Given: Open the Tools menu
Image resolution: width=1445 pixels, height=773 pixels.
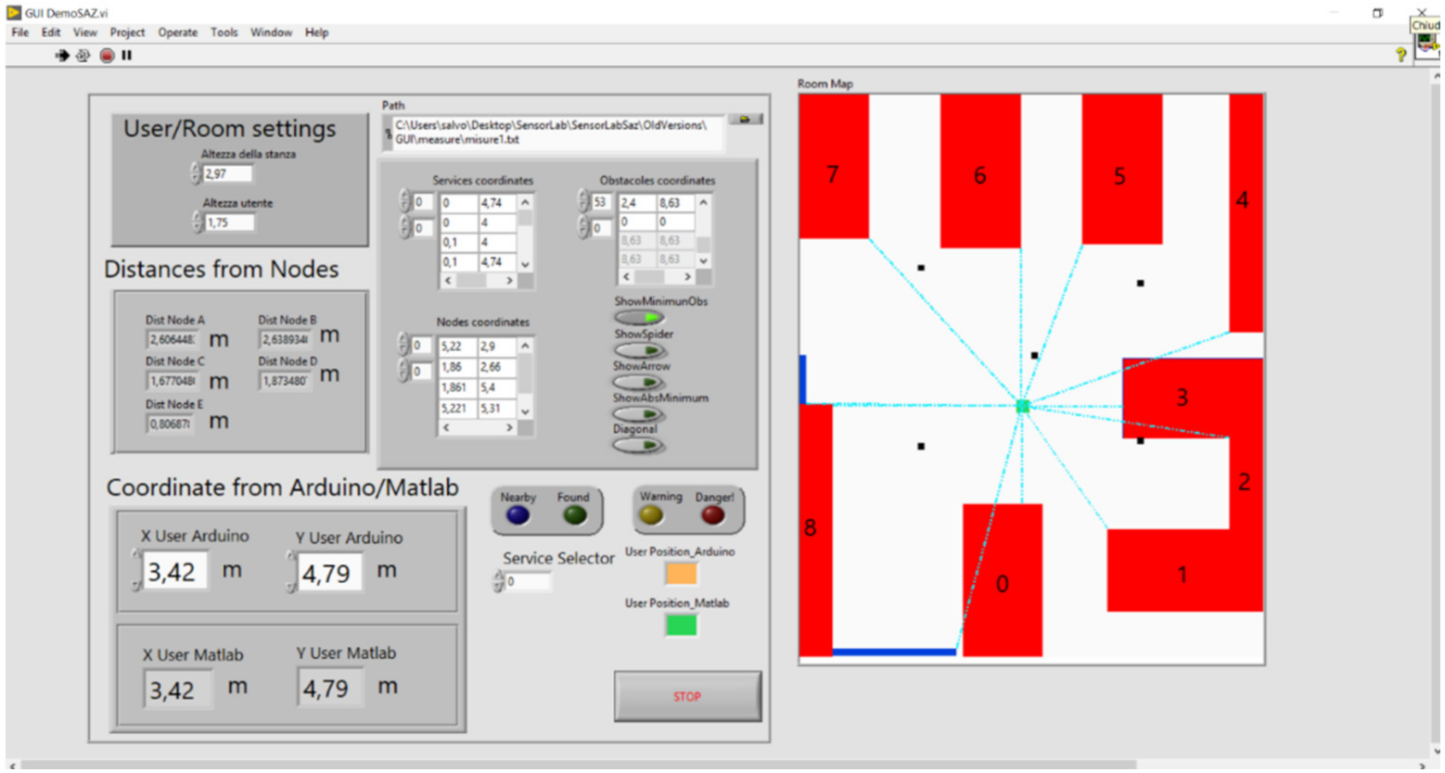Looking at the screenshot, I should (224, 32).
